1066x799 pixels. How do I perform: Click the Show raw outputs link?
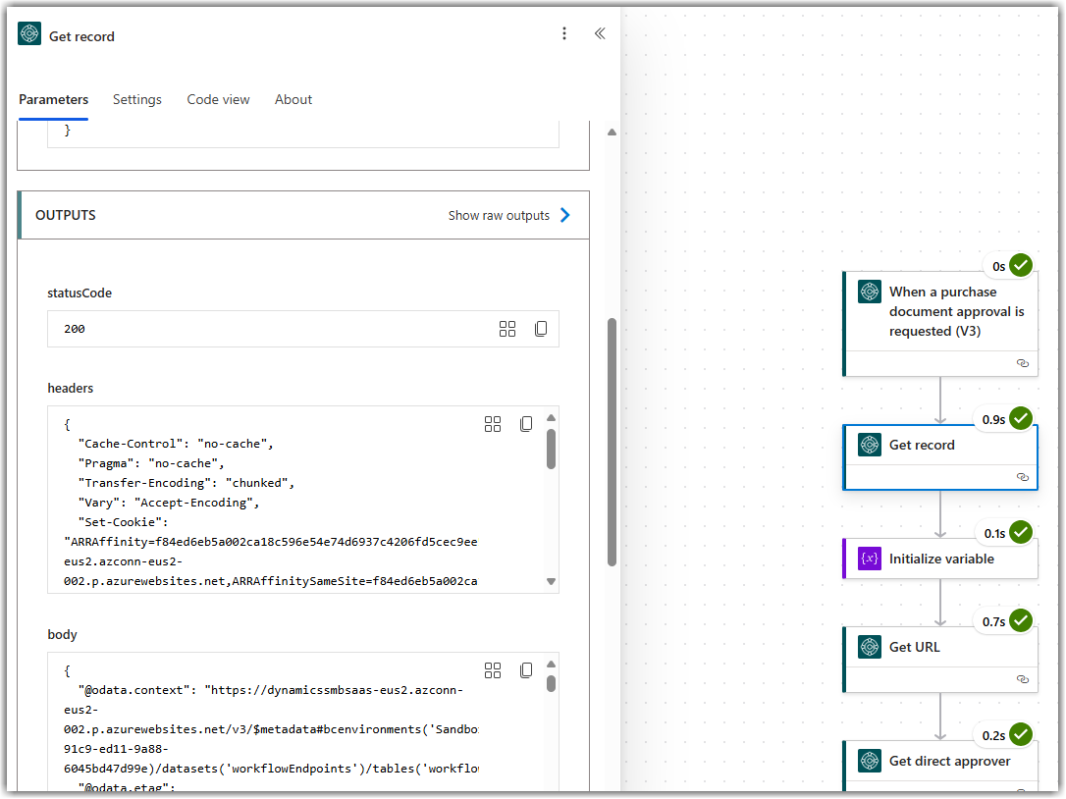(x=502, y=215)
